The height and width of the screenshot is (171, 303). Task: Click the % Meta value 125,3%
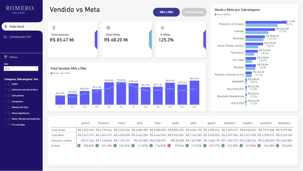pos(166,40)
